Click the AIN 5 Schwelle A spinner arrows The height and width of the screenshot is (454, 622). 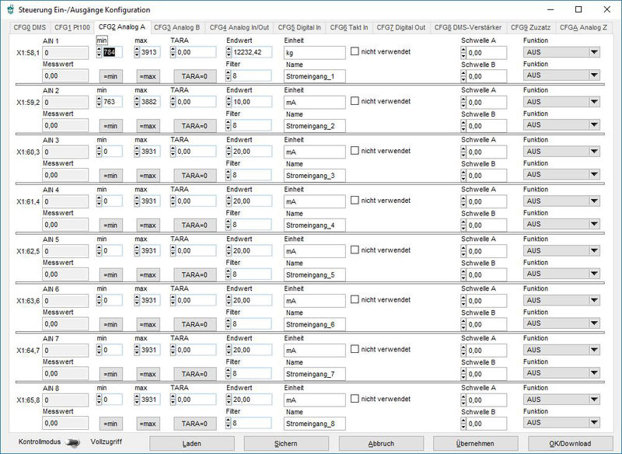tap(464, 251)
